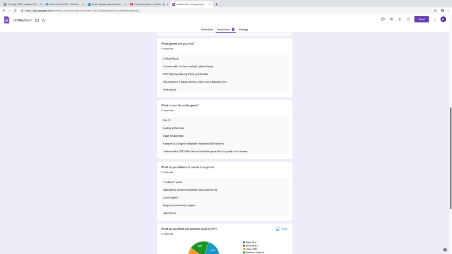Switch to Email Rayees Khan tab
Screen dimensions: 452x254
click(107, 4)
